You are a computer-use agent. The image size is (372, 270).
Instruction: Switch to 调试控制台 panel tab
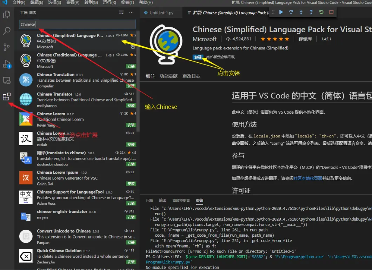pos(181,200)
